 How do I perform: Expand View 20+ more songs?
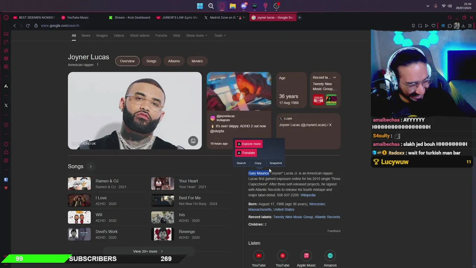click(148, 251)
